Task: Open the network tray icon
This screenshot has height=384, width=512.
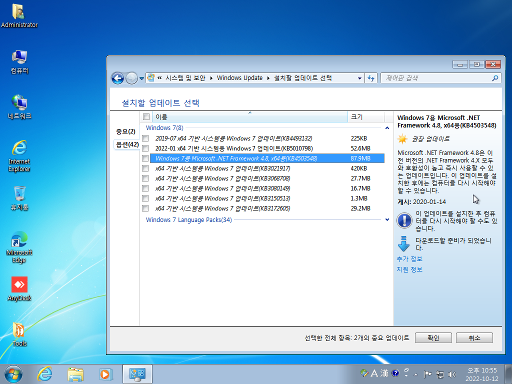Action: pyautogui.click(x=440, y=374)
